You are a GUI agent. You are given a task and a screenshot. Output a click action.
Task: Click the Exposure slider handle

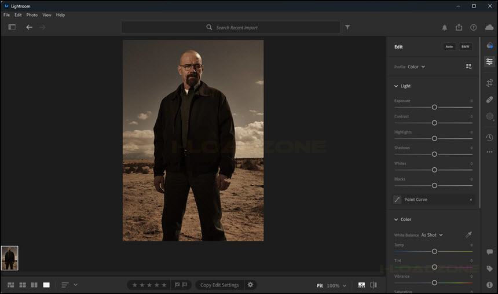tap(434, 107)
